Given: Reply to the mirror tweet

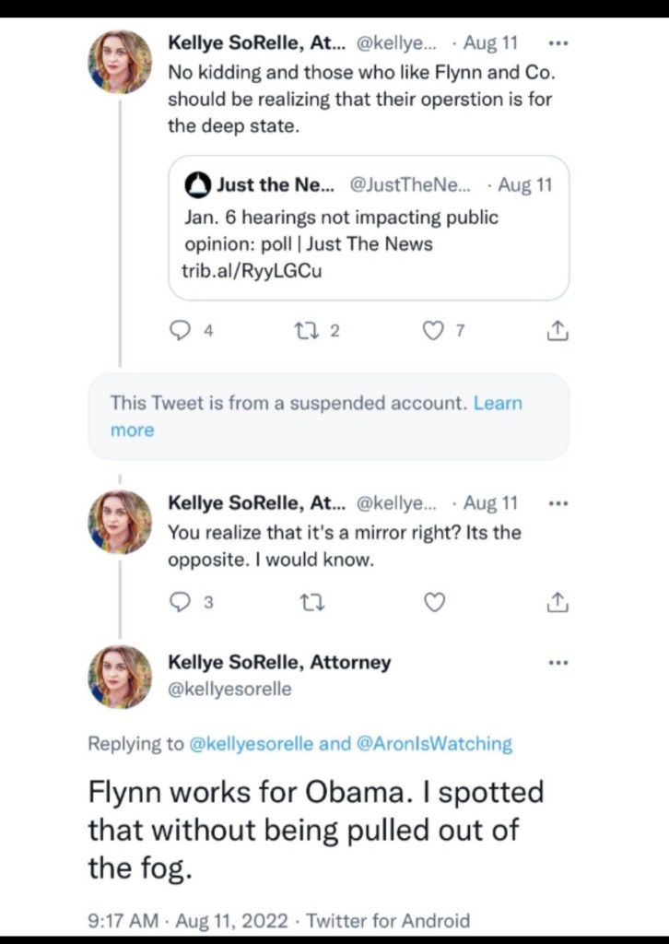Looking at the screenshot, I should click(x=181, y=603).
